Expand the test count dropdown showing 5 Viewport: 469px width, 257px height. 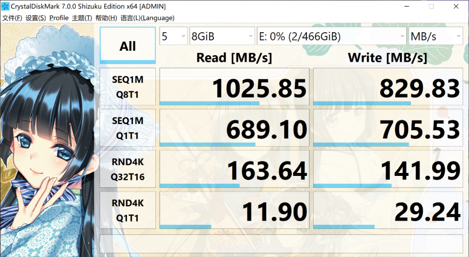[173, 36]
